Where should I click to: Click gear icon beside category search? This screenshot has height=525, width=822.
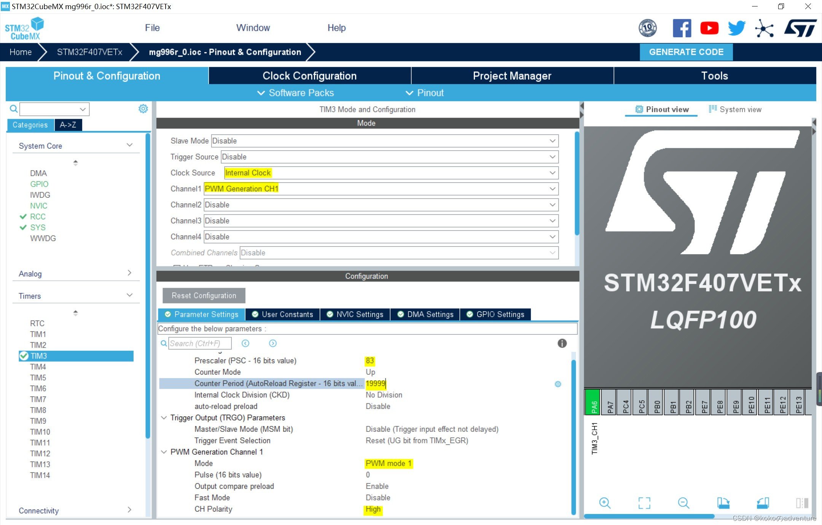click(x=143, y=109)
